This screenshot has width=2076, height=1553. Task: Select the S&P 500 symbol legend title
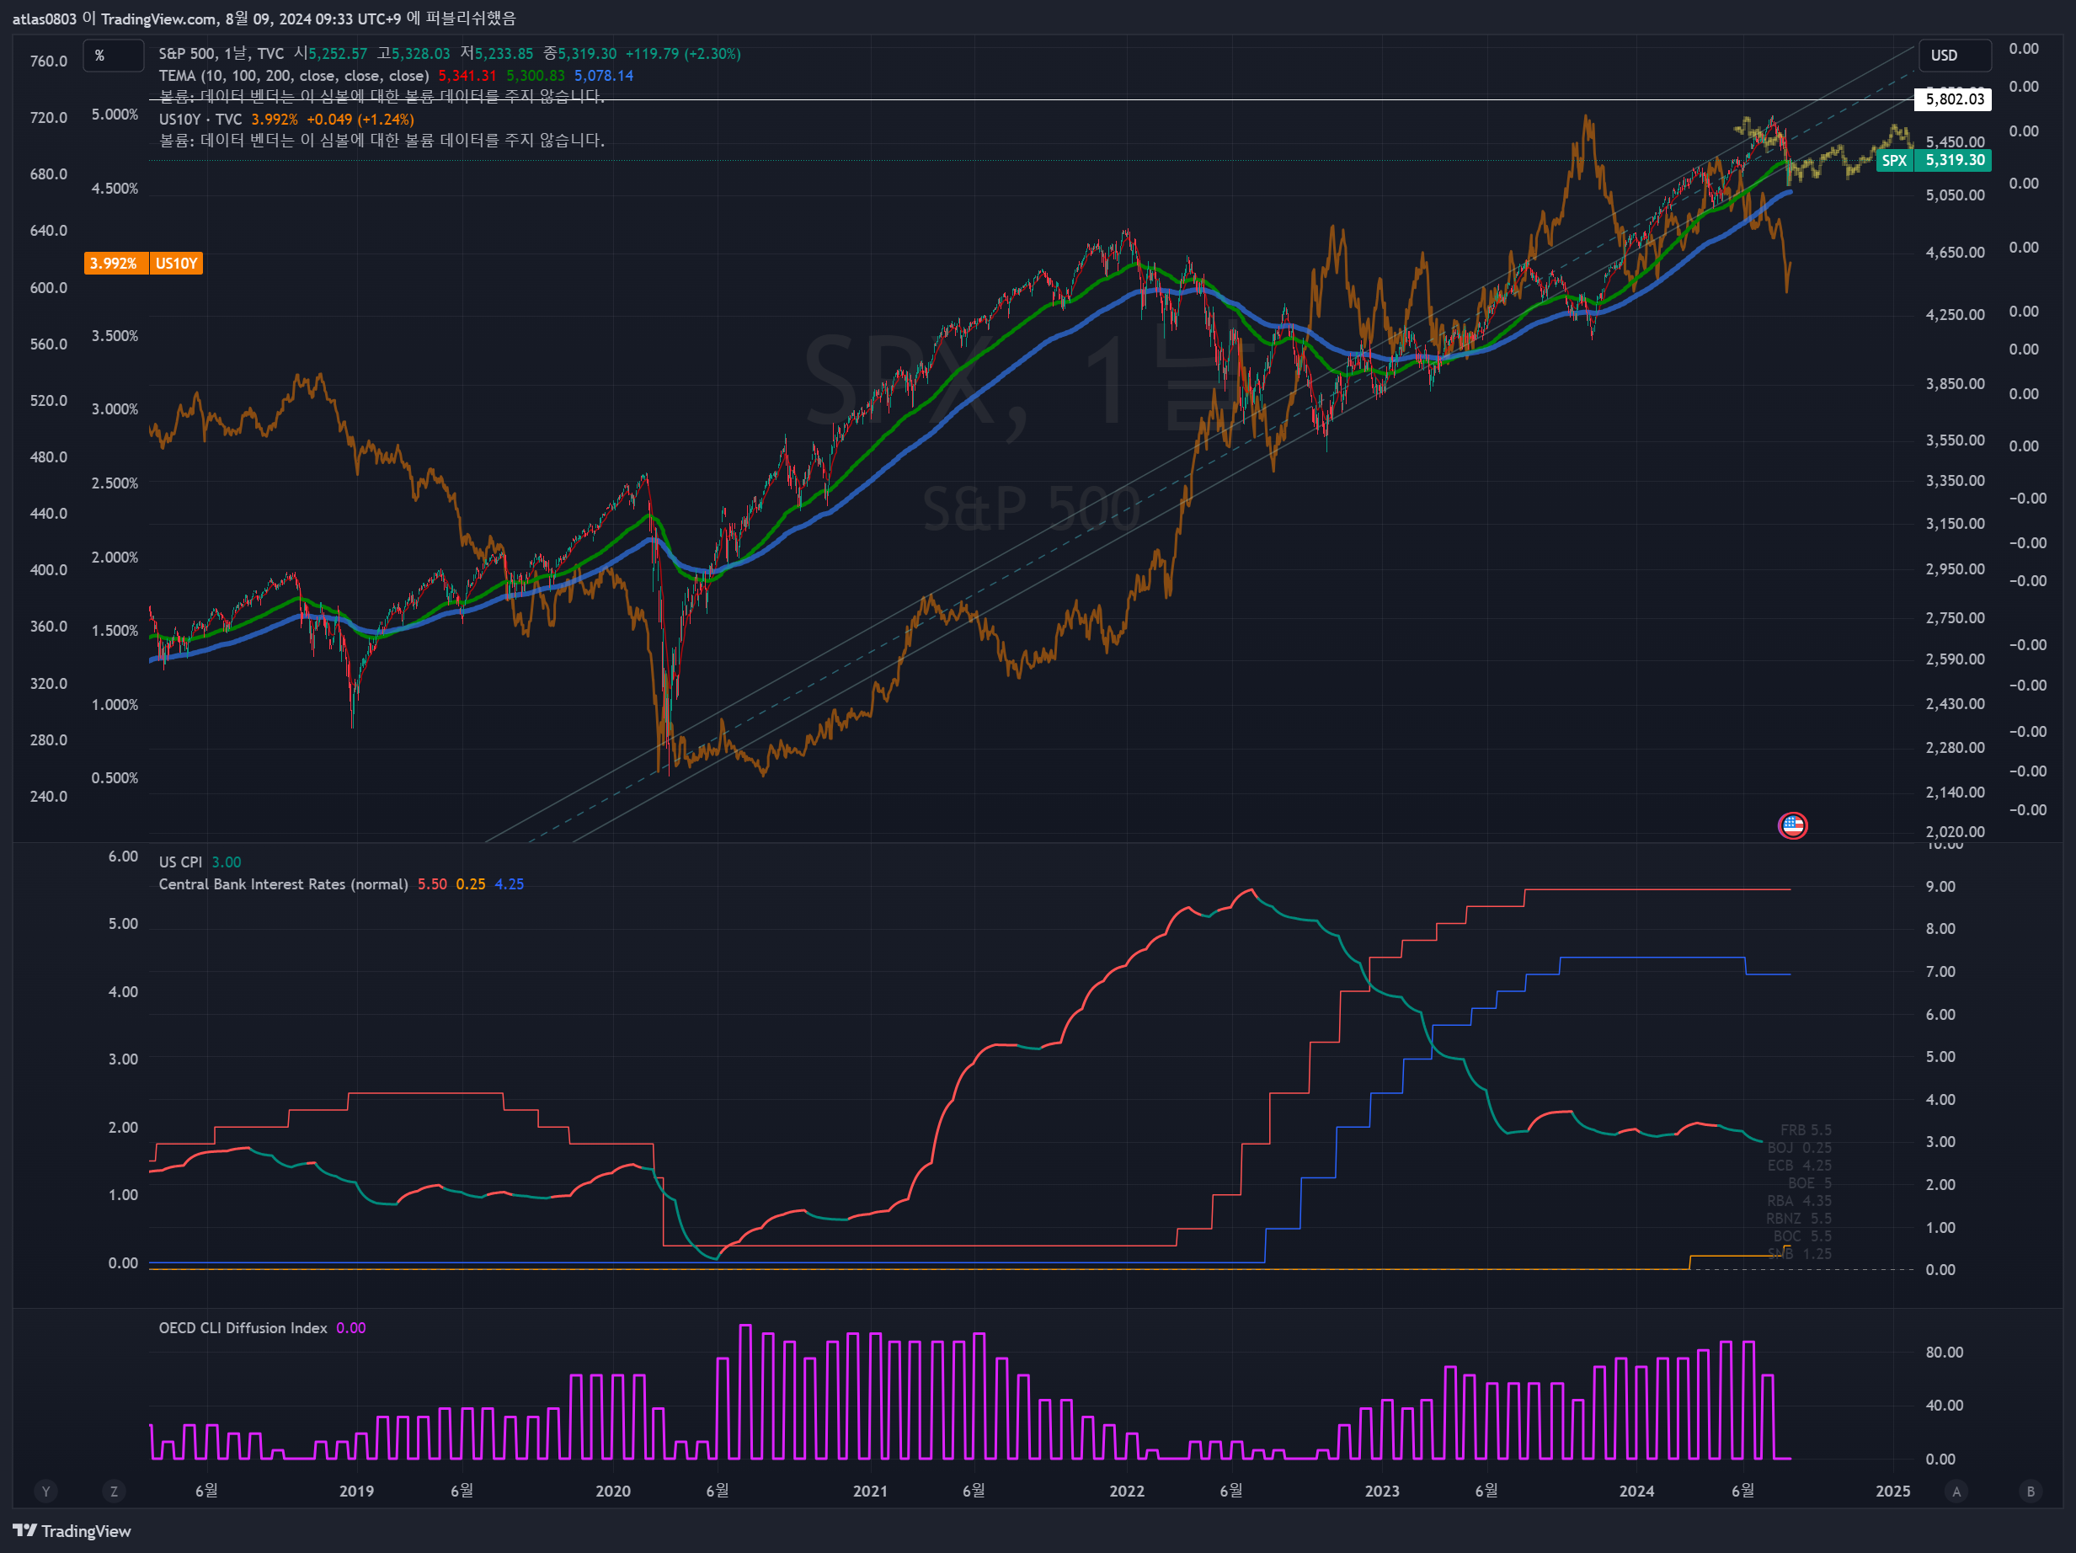tap(221, 55)
